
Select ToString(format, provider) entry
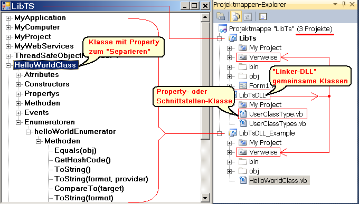tap(101, 179)
